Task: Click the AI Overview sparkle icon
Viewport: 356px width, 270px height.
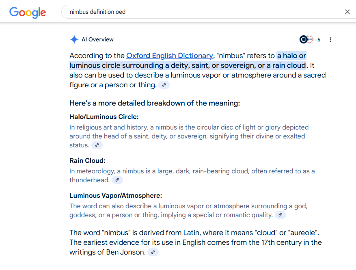Action: [74, 39]
